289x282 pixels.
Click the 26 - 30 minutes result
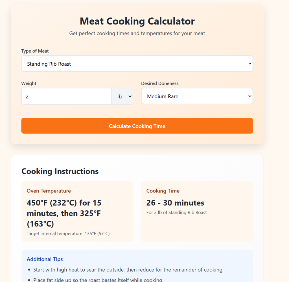(x=175, y=203)
